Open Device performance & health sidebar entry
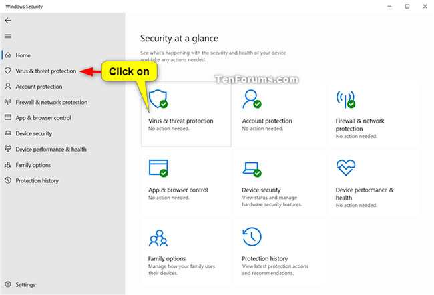 51,149
